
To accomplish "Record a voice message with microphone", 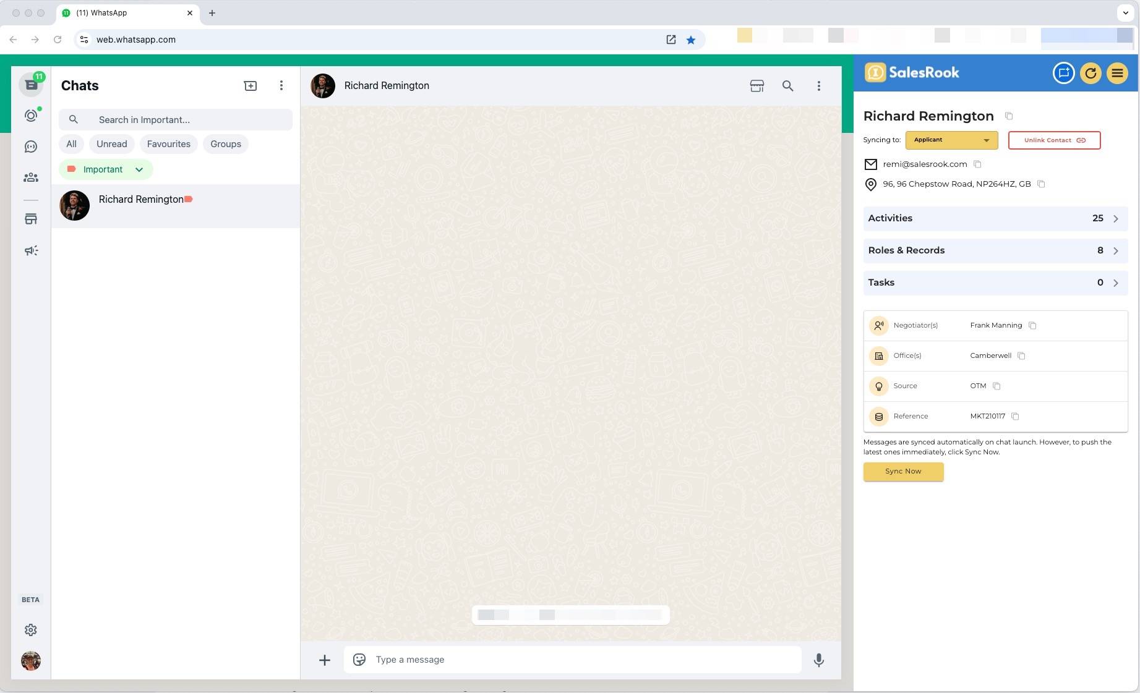I will [x=819, y=660].
